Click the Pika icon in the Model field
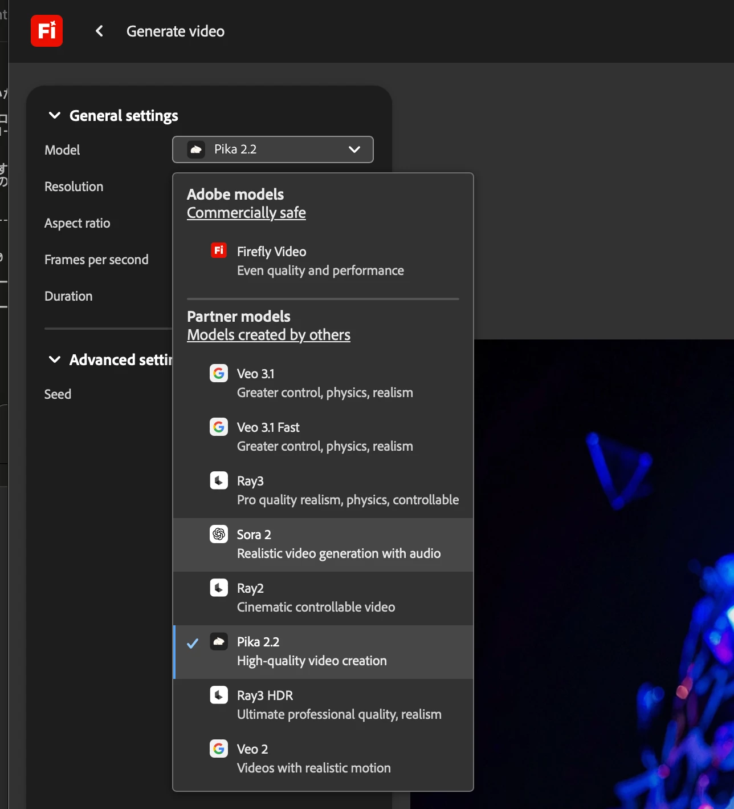This screenshot has height=809, width=734. (196, 149)
